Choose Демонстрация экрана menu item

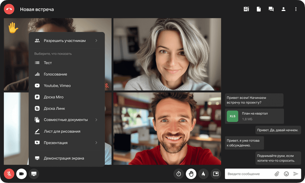pos(64,158)
